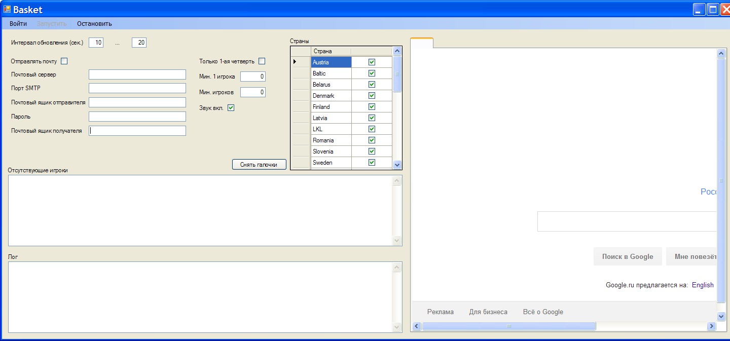Click the Мин. 1 игрока value field
Viewport: 730px width, 341px height.
pyautogui.click(x=253, y=77)
